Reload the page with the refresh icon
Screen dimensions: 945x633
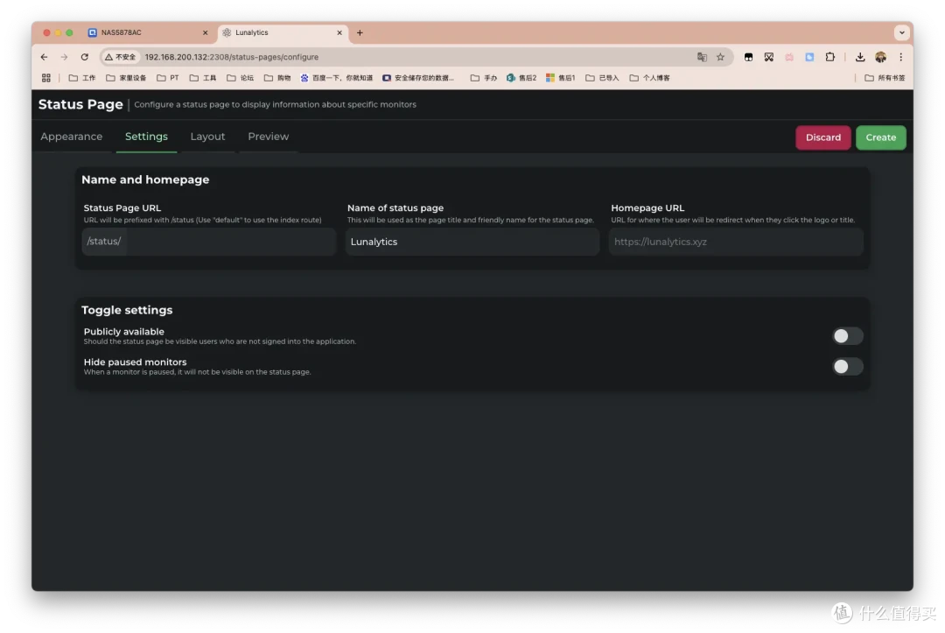coord(84,57)
